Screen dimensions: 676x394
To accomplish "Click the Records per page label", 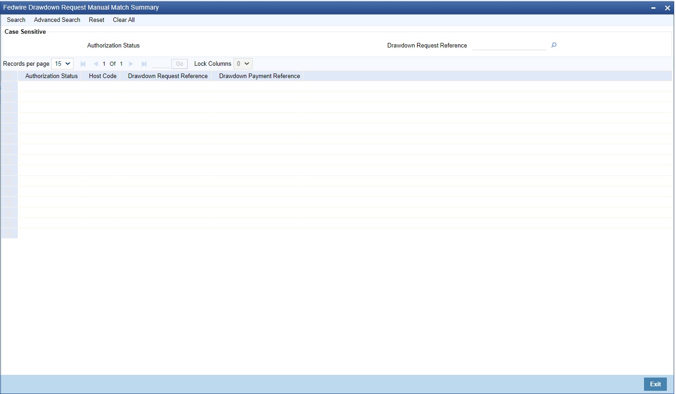I will pos(26,64).
